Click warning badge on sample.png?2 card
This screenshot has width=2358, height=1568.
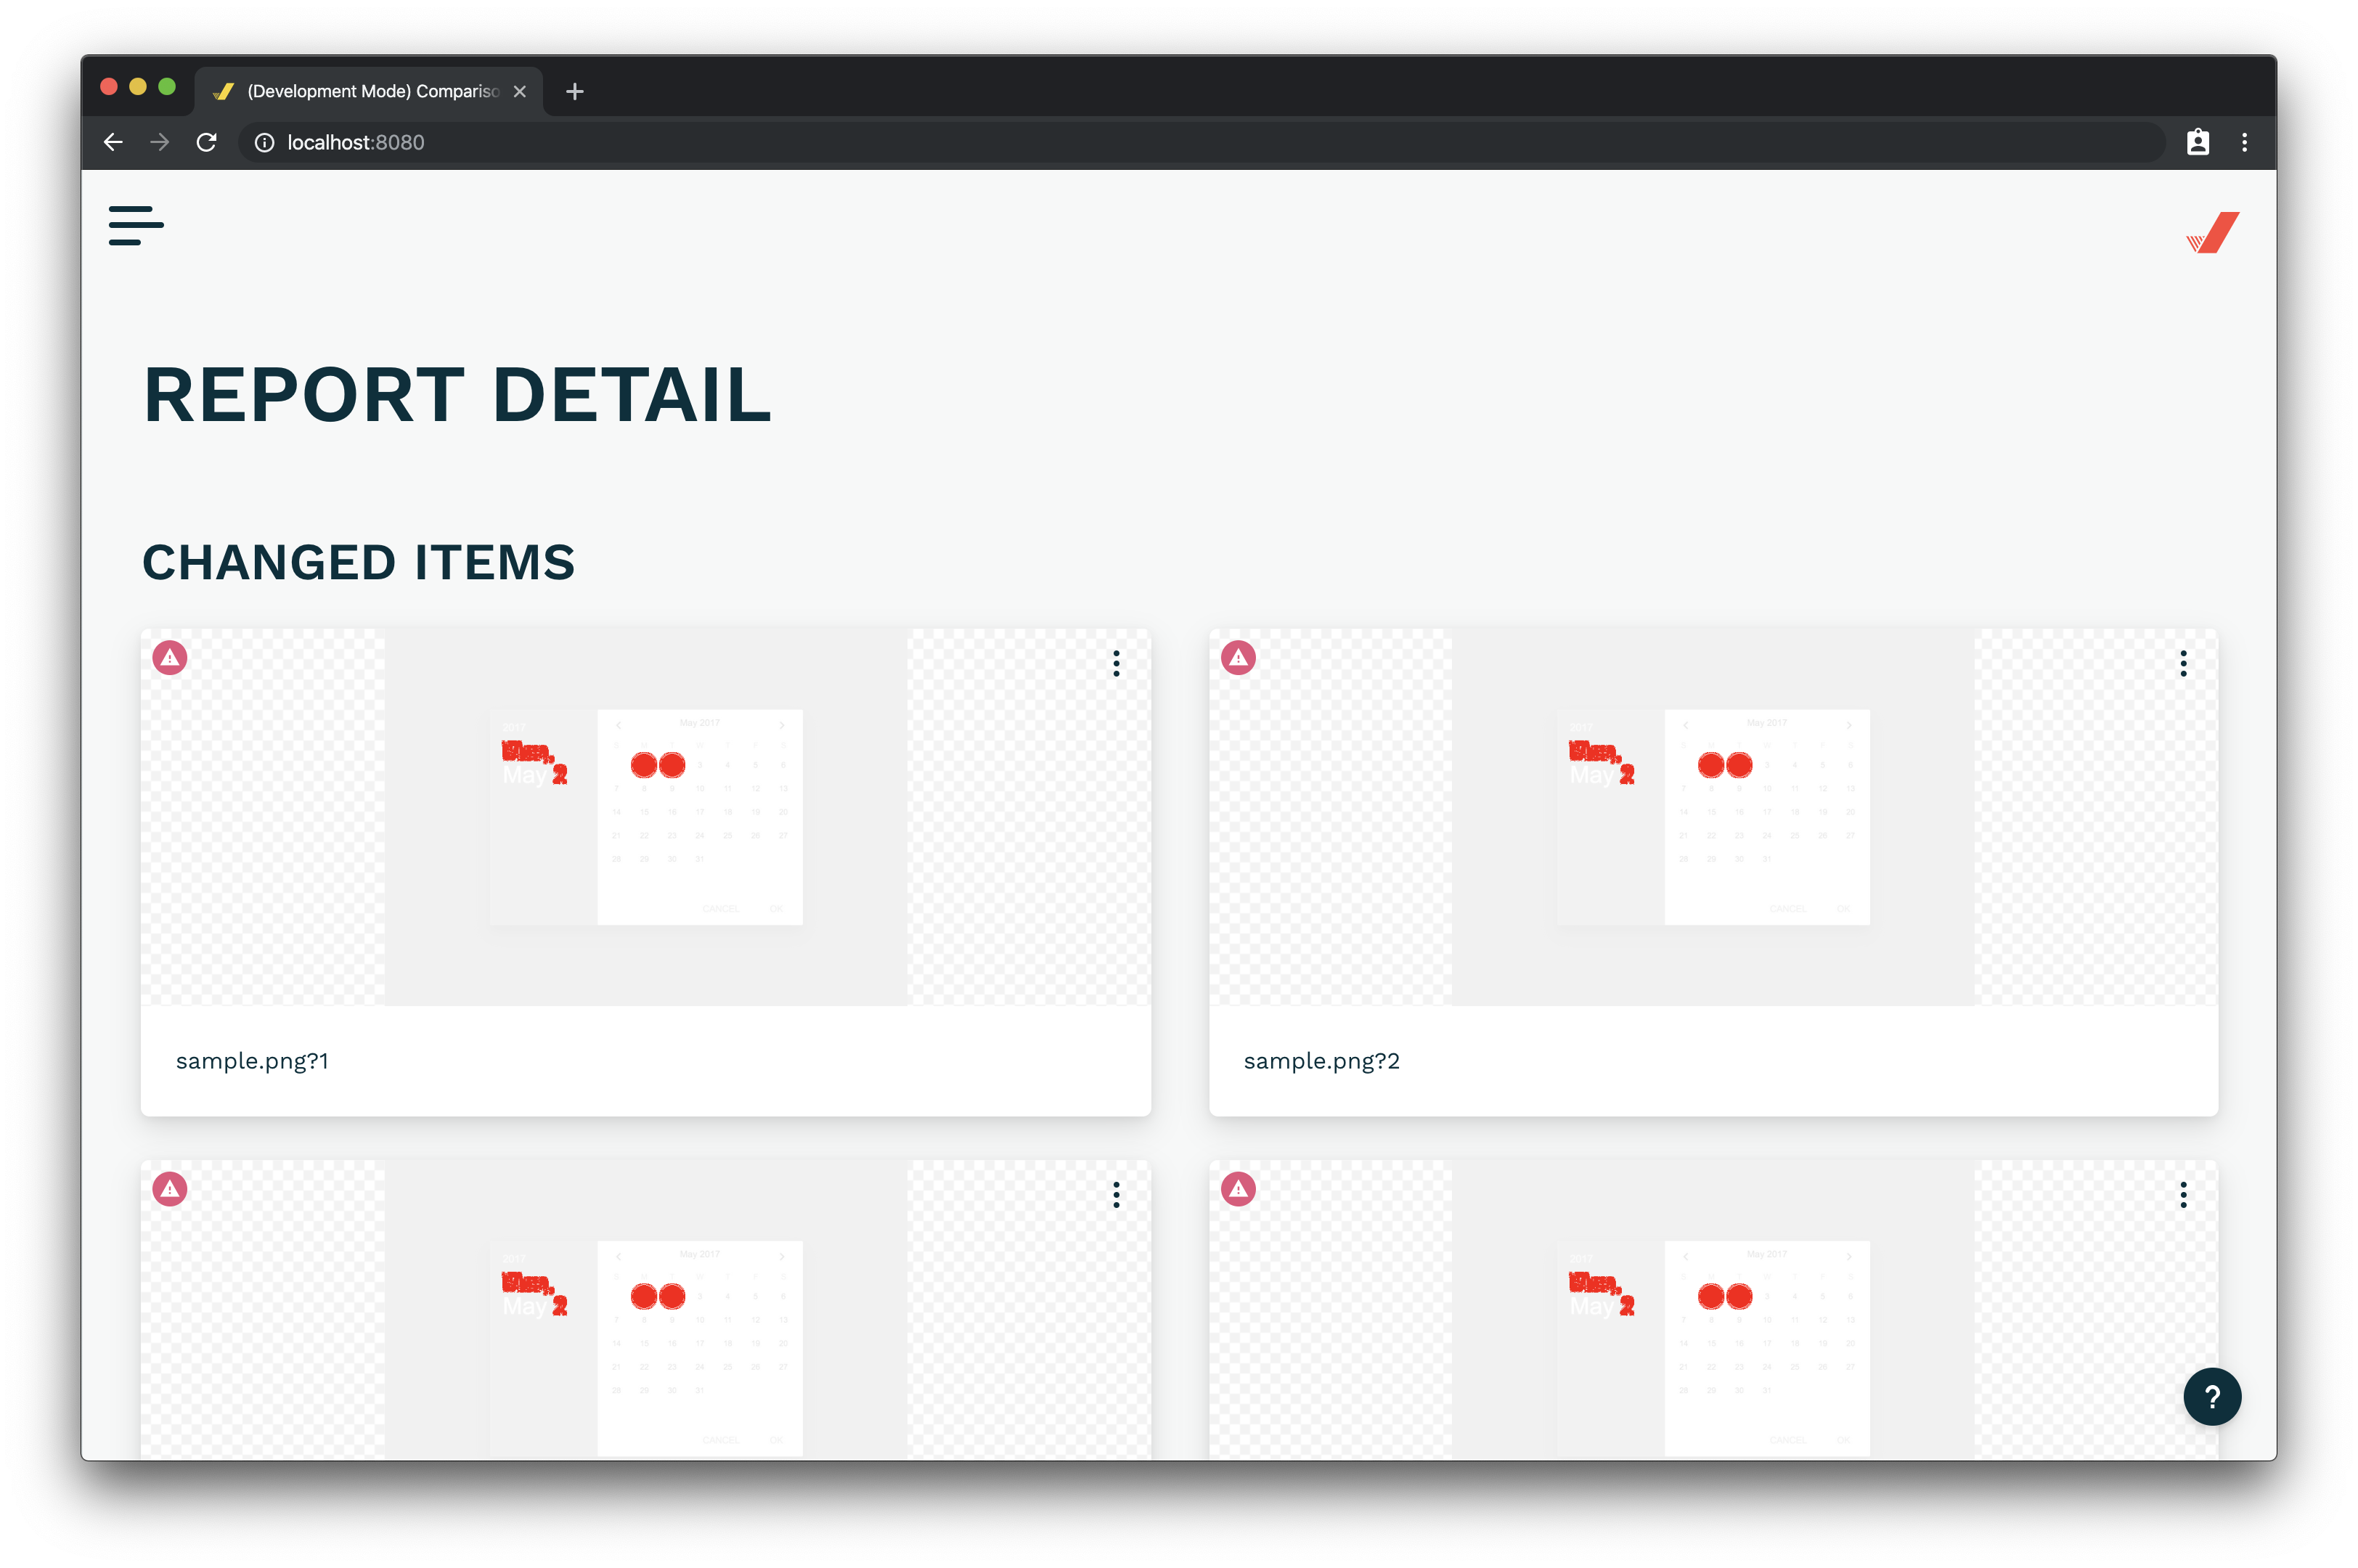[1238, 658]
